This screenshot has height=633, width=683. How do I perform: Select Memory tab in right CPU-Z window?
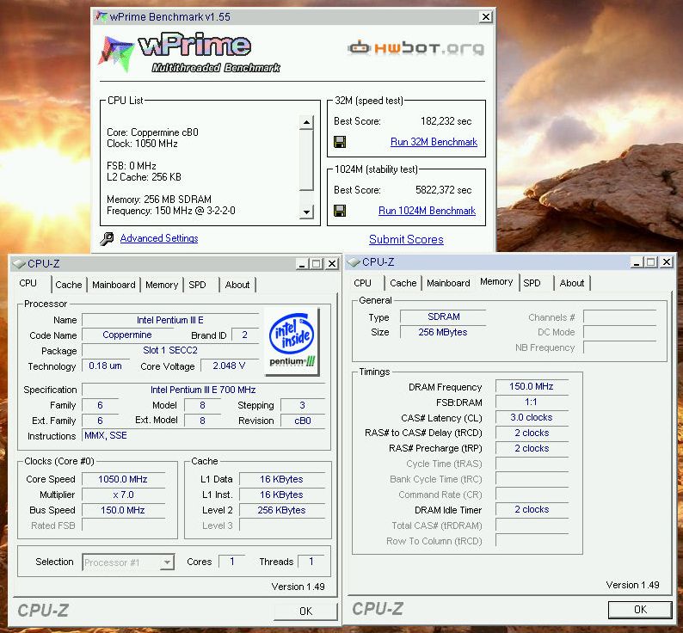496,282
